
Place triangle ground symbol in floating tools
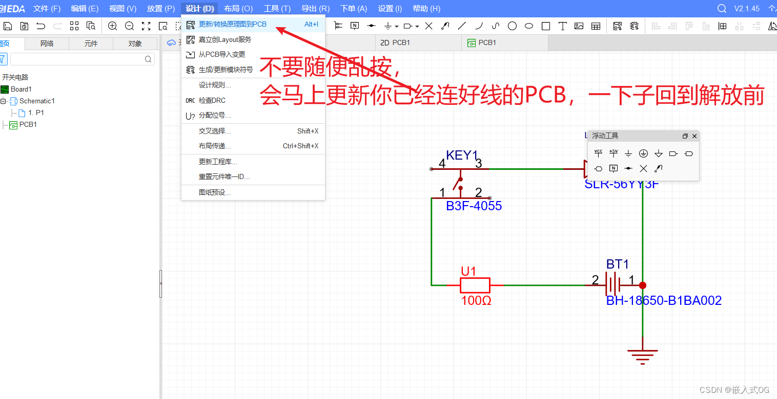[659, 153]
